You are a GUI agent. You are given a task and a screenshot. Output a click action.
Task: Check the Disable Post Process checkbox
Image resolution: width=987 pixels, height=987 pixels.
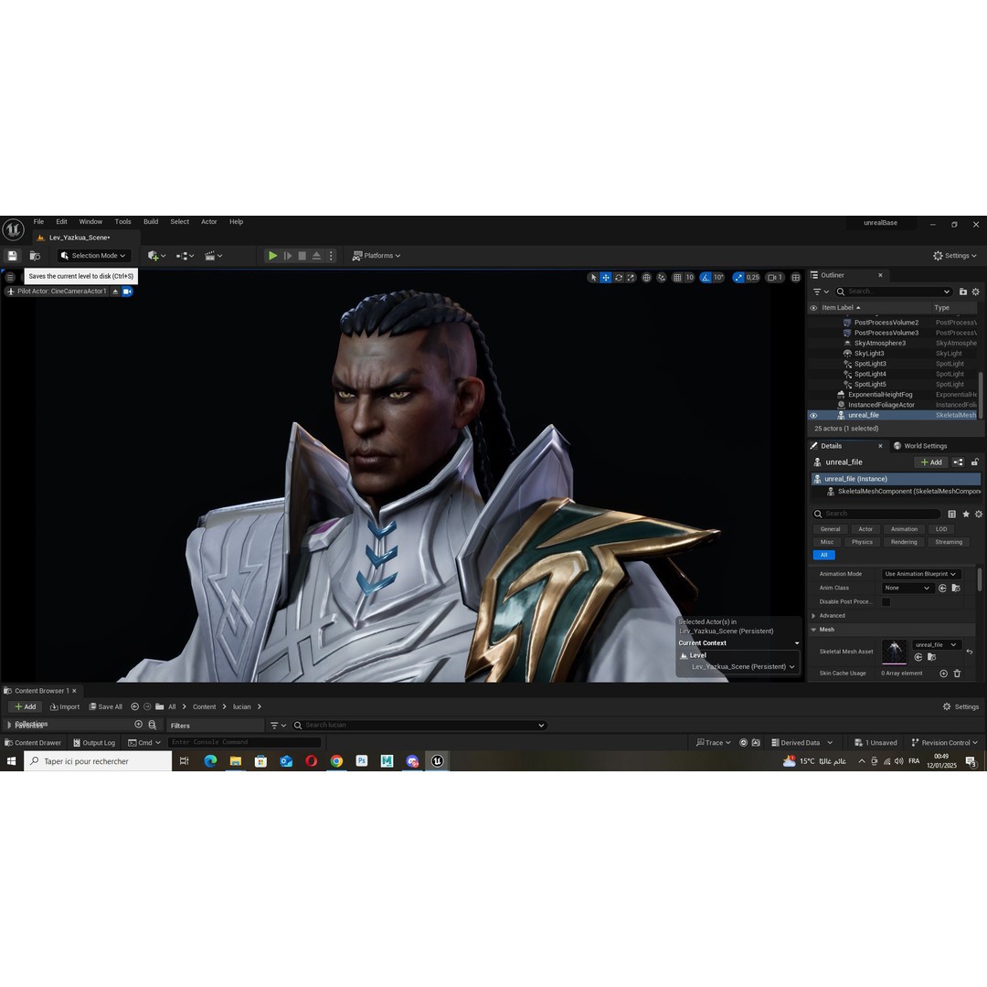point(886,601)
